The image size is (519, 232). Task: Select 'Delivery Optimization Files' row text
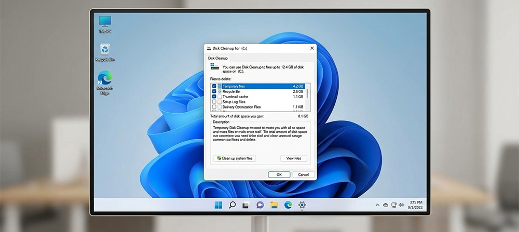point(242,107)
